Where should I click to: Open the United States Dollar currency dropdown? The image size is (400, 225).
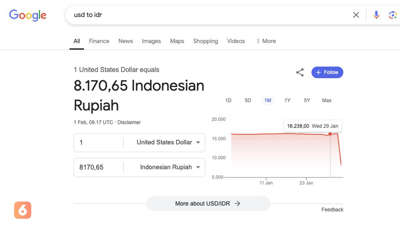pos(198,142)
